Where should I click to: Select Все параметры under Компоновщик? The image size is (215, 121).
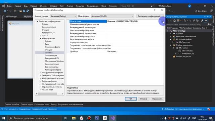tap(51, 67)
